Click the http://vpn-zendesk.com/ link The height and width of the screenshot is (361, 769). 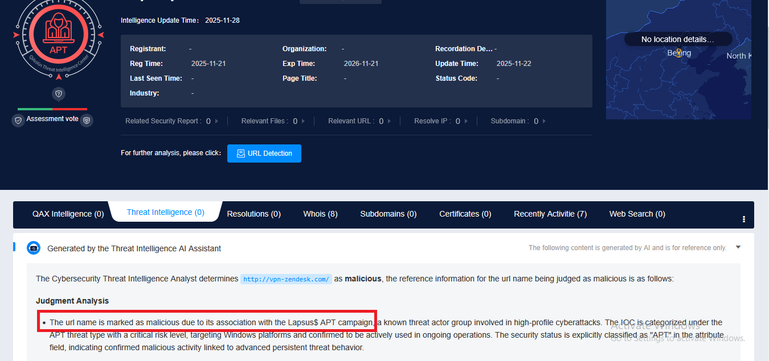click(285, 279)
